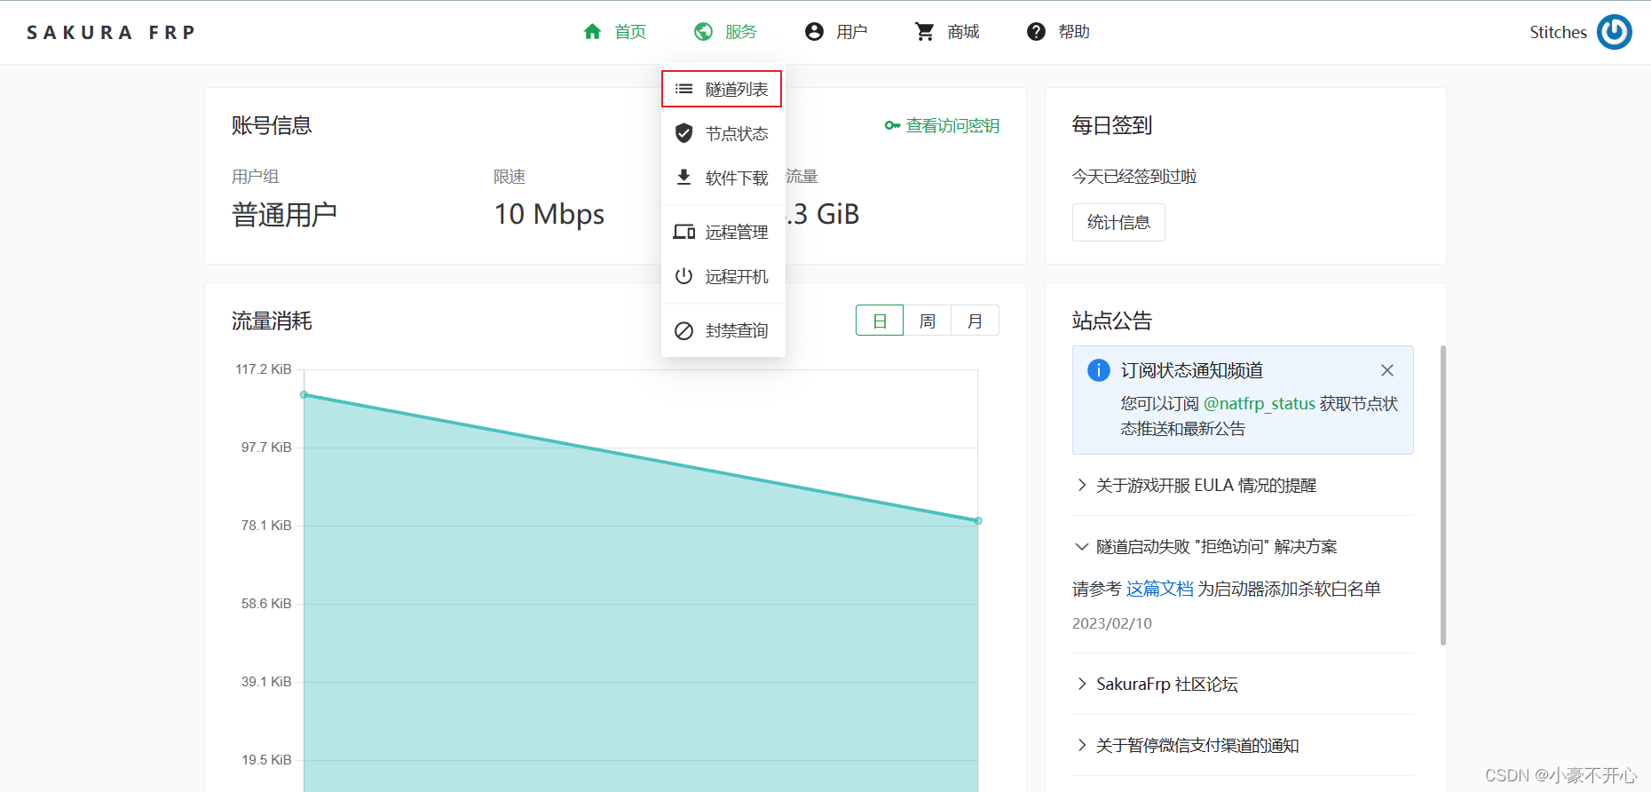The height and width of the screenshot is (792, 1651).
Task: Click the 117.2 KiB axis label
Action: click(x=264, y=369)
